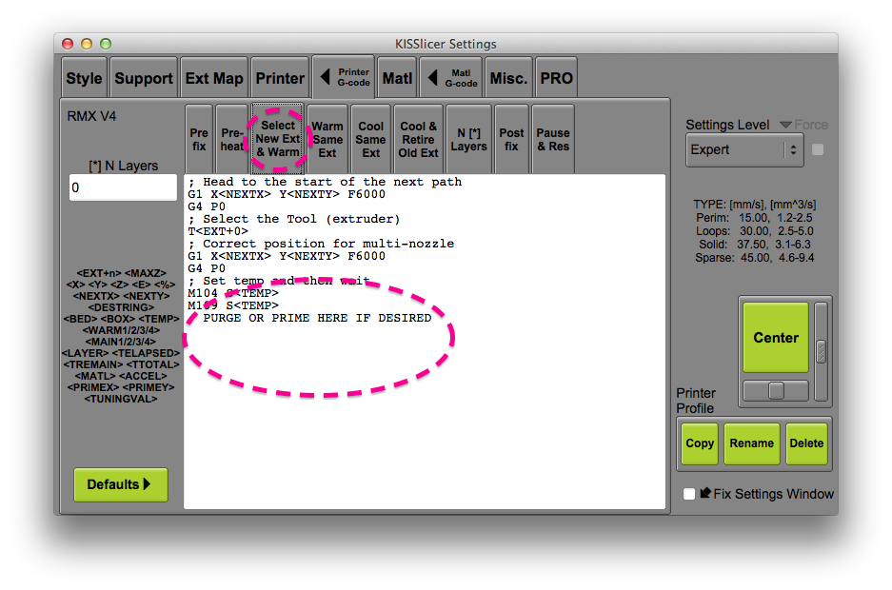Click the '<TUNINGVAL>' token
Screen dimensions: 892x590
[x=121, y=399]
